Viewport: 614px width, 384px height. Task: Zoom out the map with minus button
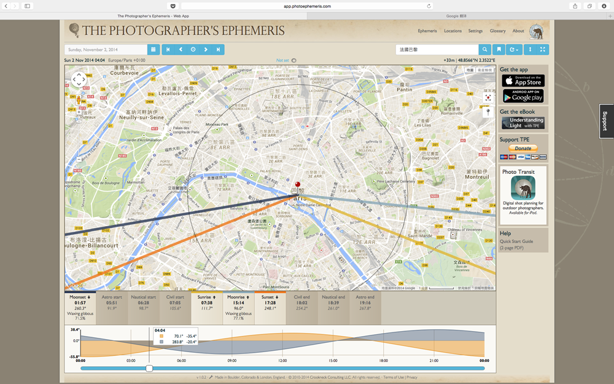tap(79, 160)
